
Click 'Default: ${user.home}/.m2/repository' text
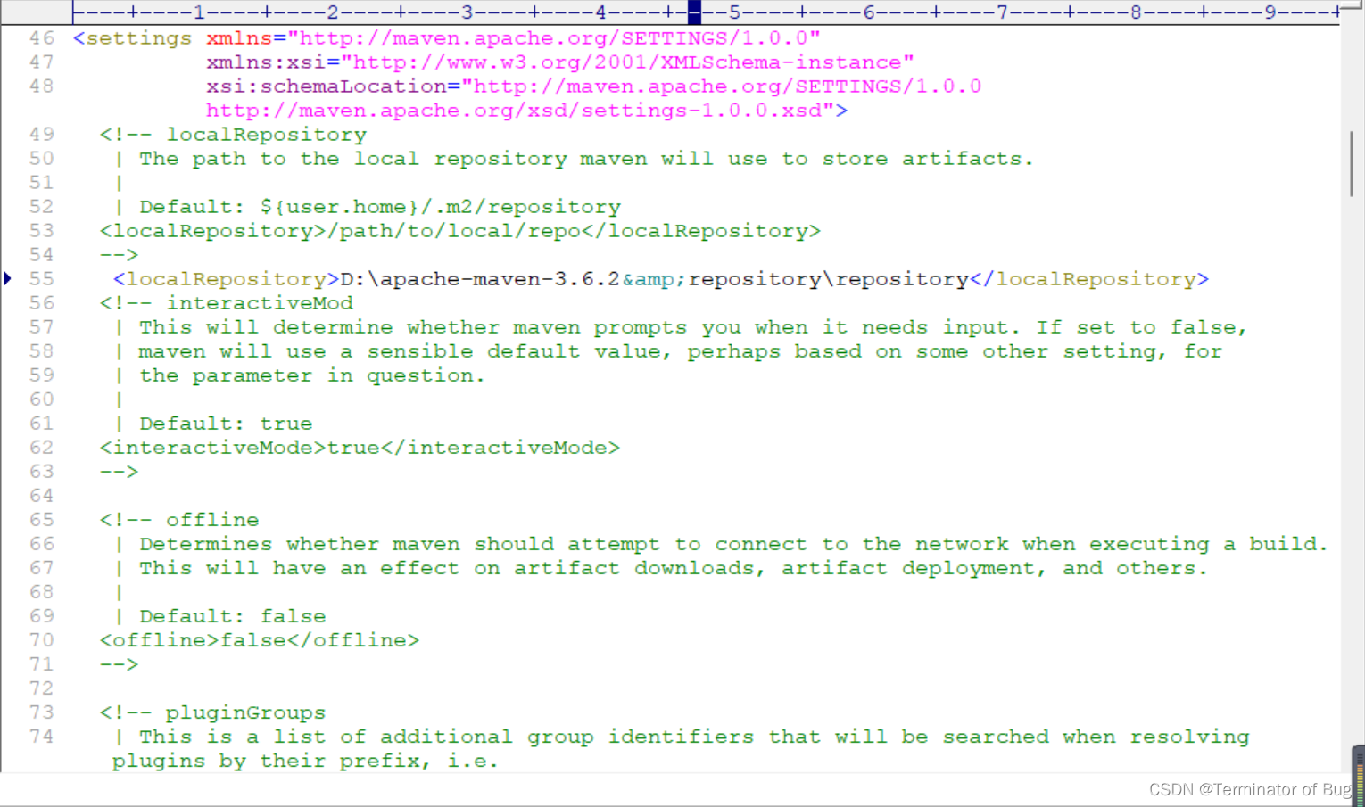pos(380,207)
